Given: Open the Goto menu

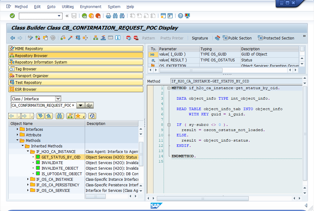Looking at the screenshot, I should 51,6.
